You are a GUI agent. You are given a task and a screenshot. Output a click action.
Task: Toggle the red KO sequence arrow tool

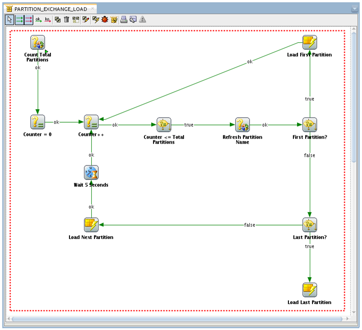click(28, 20)
